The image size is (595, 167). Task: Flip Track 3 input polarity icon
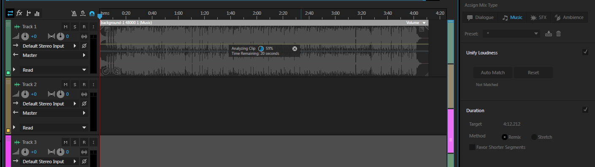[84, 161]
